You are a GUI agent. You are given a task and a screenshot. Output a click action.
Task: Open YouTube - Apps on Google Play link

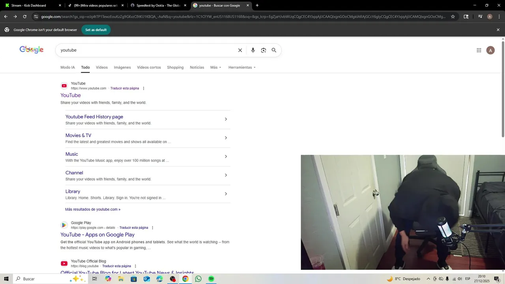tap(97, 235)
